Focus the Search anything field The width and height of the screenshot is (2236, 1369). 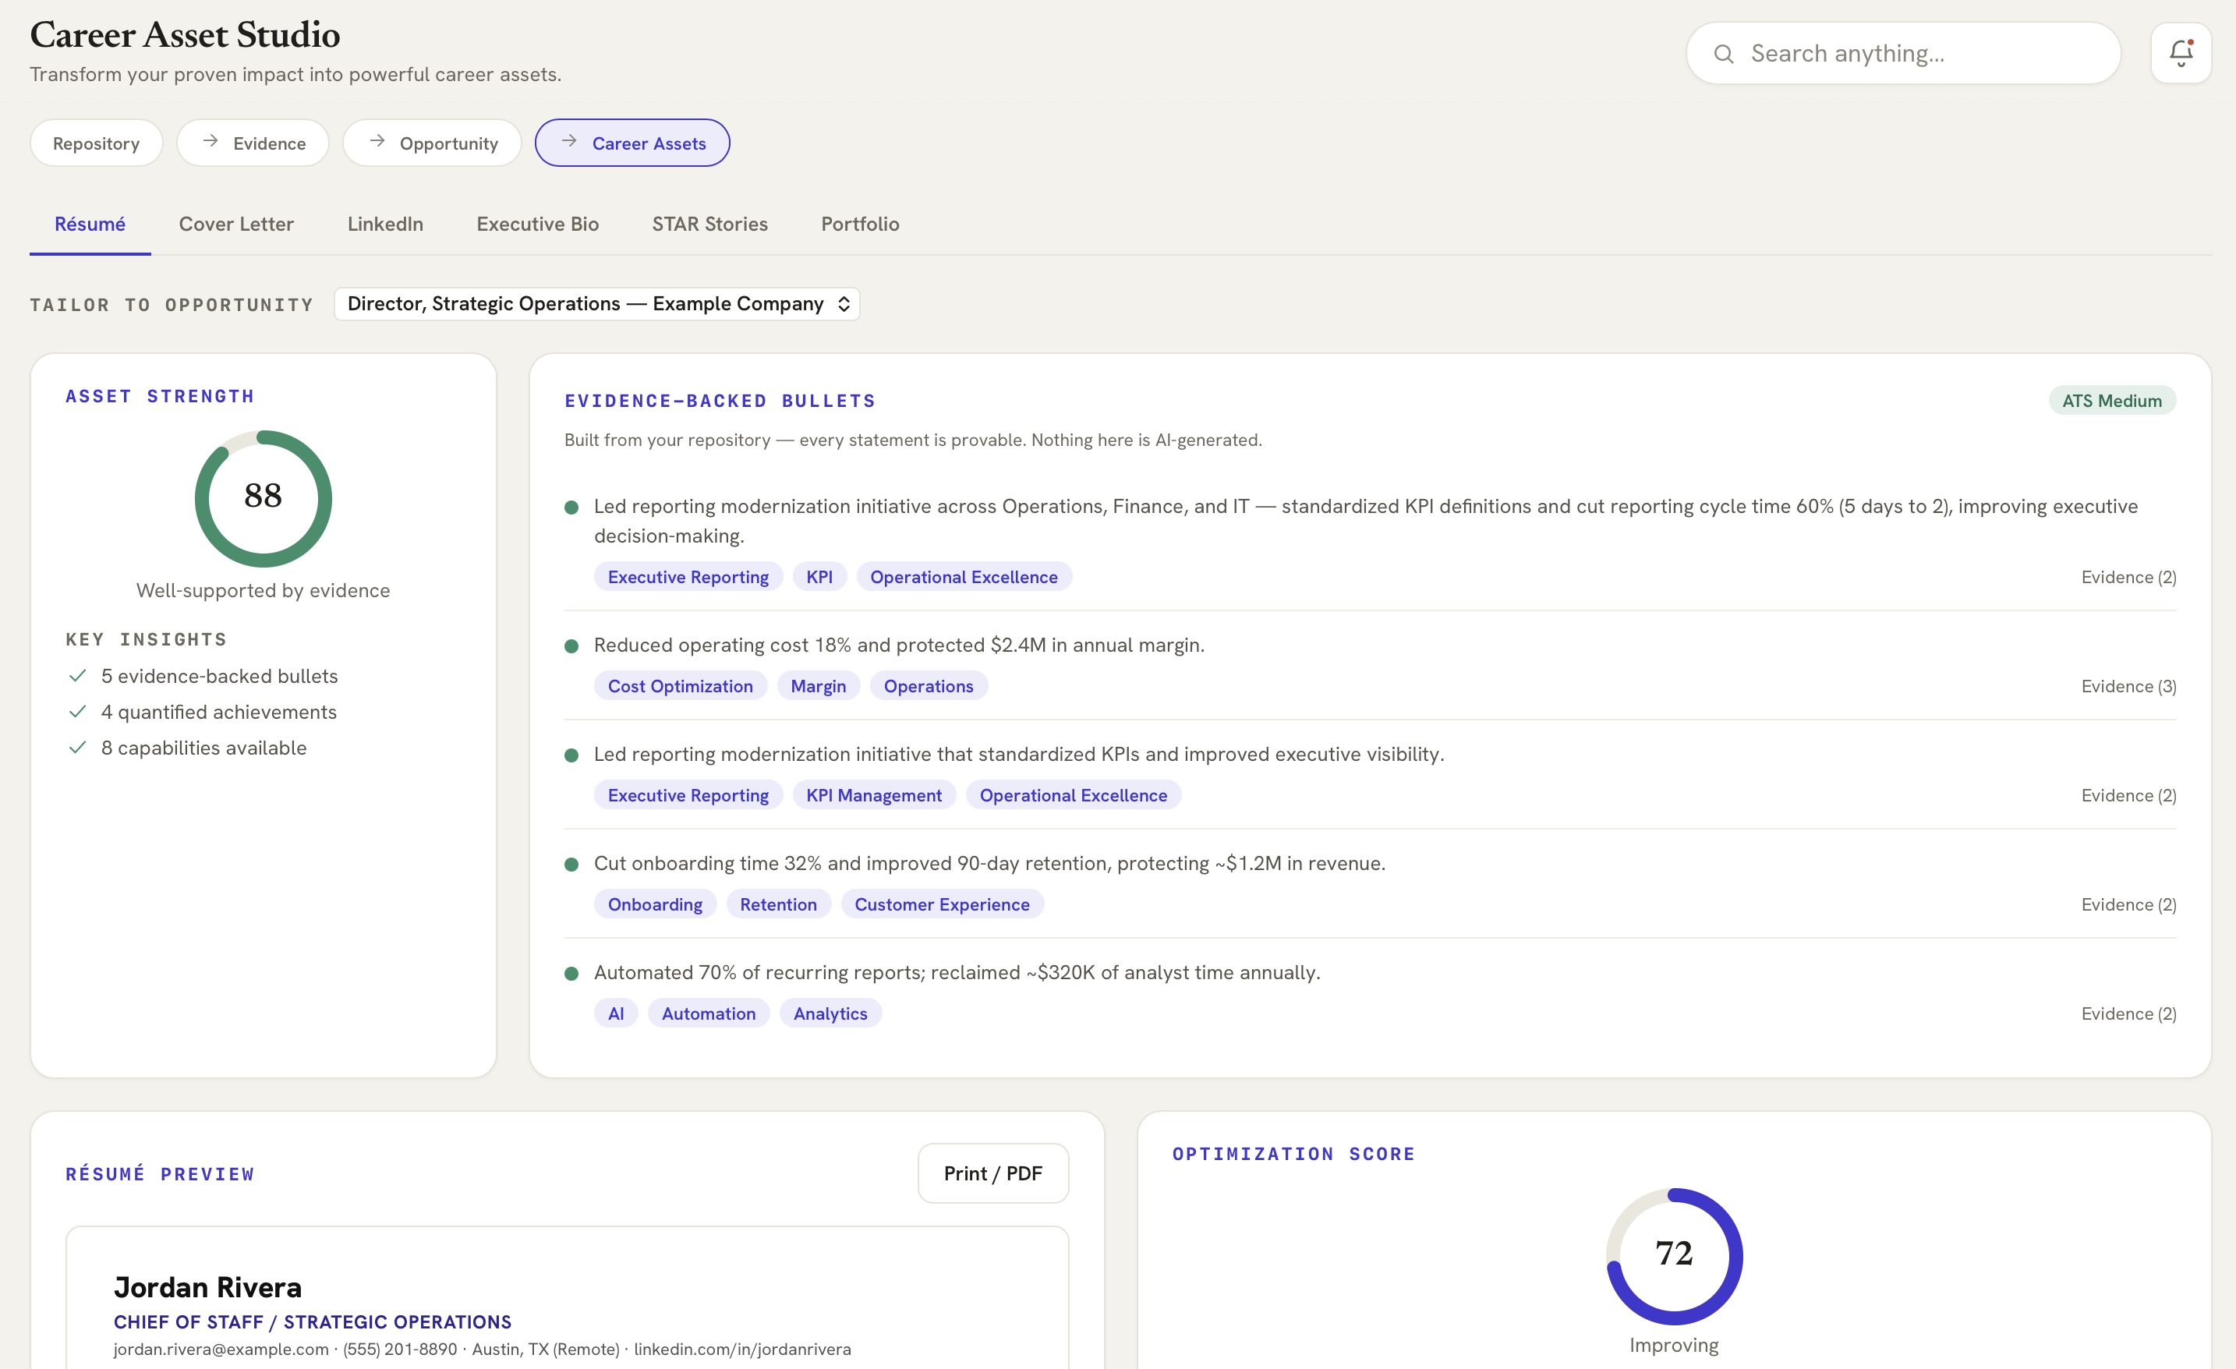pyautogui.click(x=1903, y=54)
